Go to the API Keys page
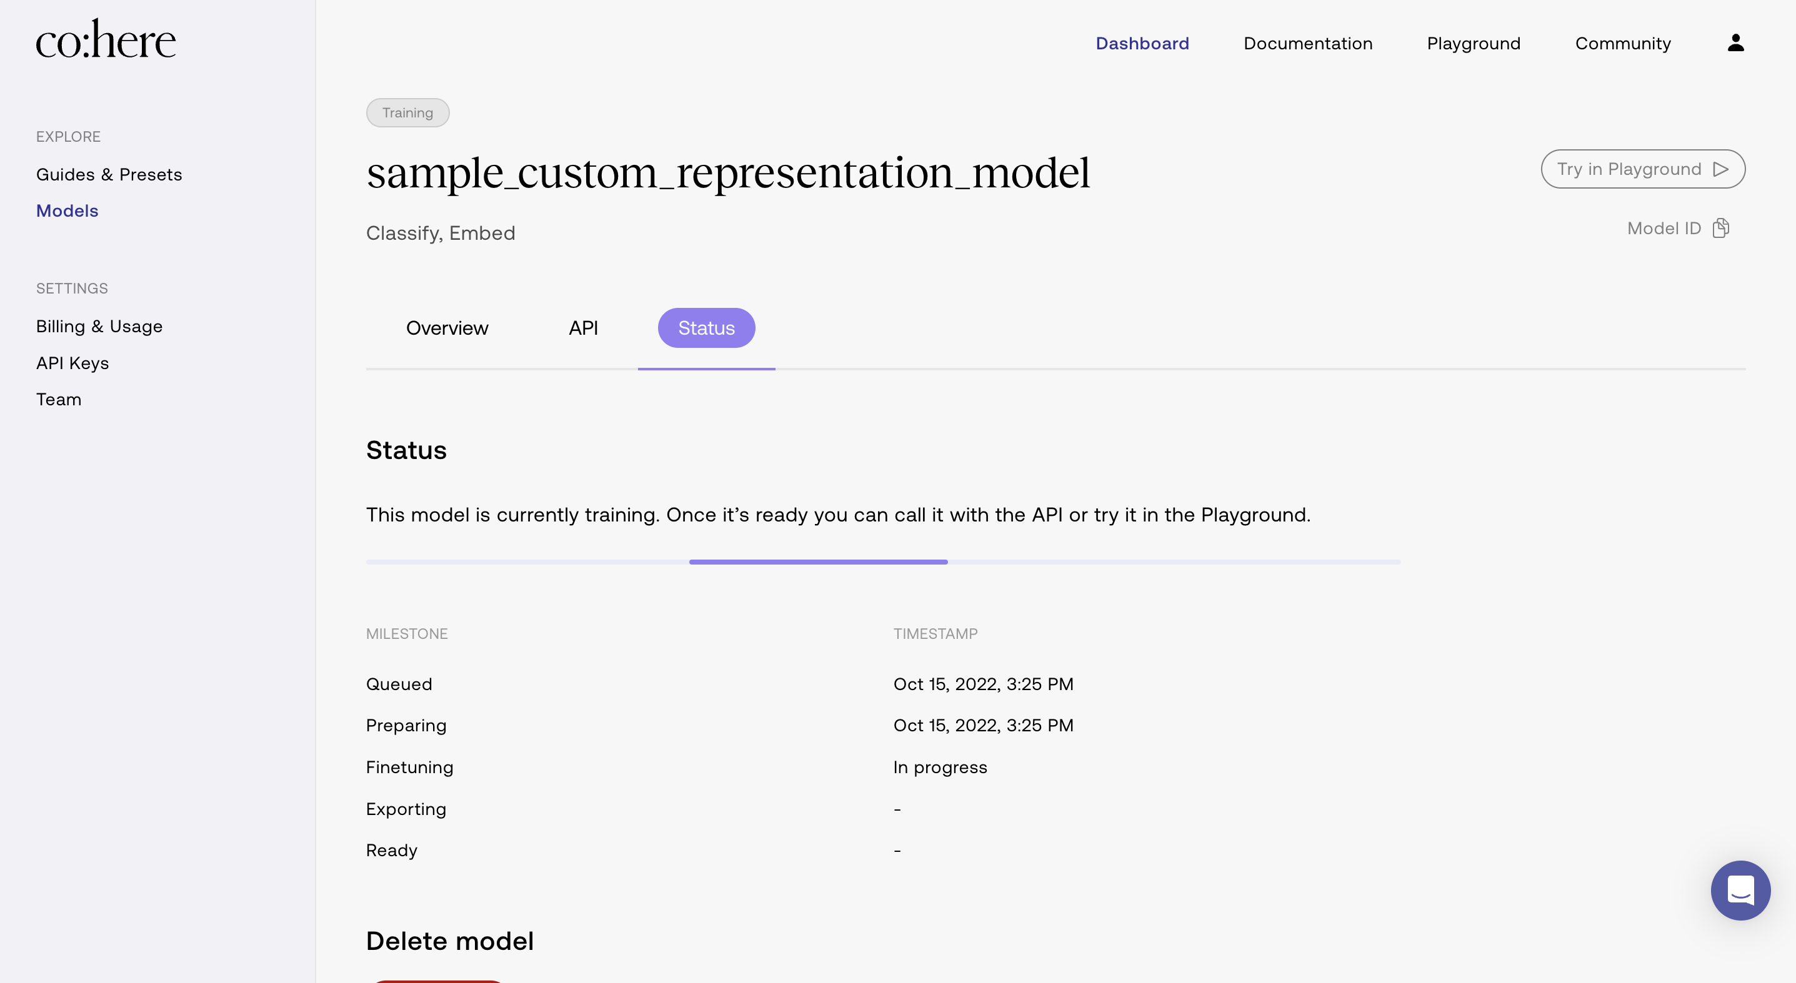 tap(72, 363)
